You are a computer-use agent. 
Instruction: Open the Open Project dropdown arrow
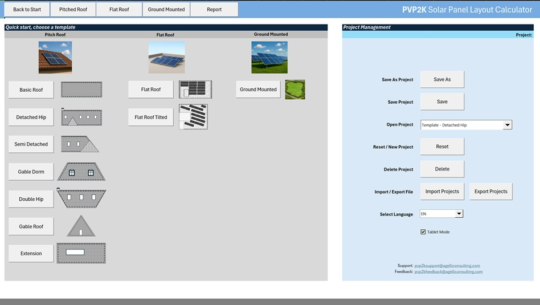point(508,125)
